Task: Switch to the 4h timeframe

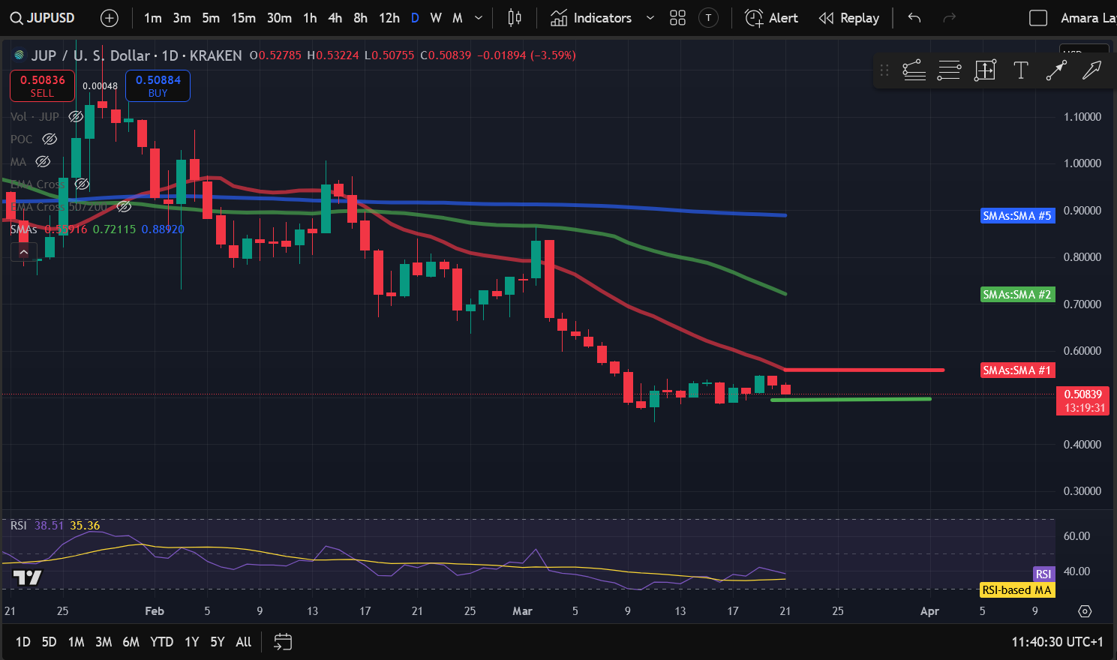Action: 335,18
